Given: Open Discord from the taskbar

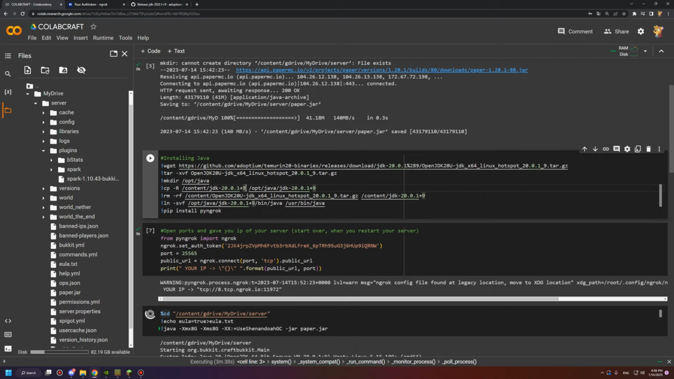Looking at the screenshot, I should click(x=71, y=373).
